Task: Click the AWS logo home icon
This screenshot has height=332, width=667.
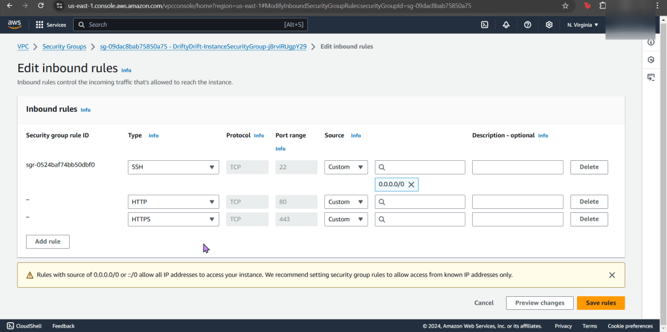Action: click(x=14, y=25)
